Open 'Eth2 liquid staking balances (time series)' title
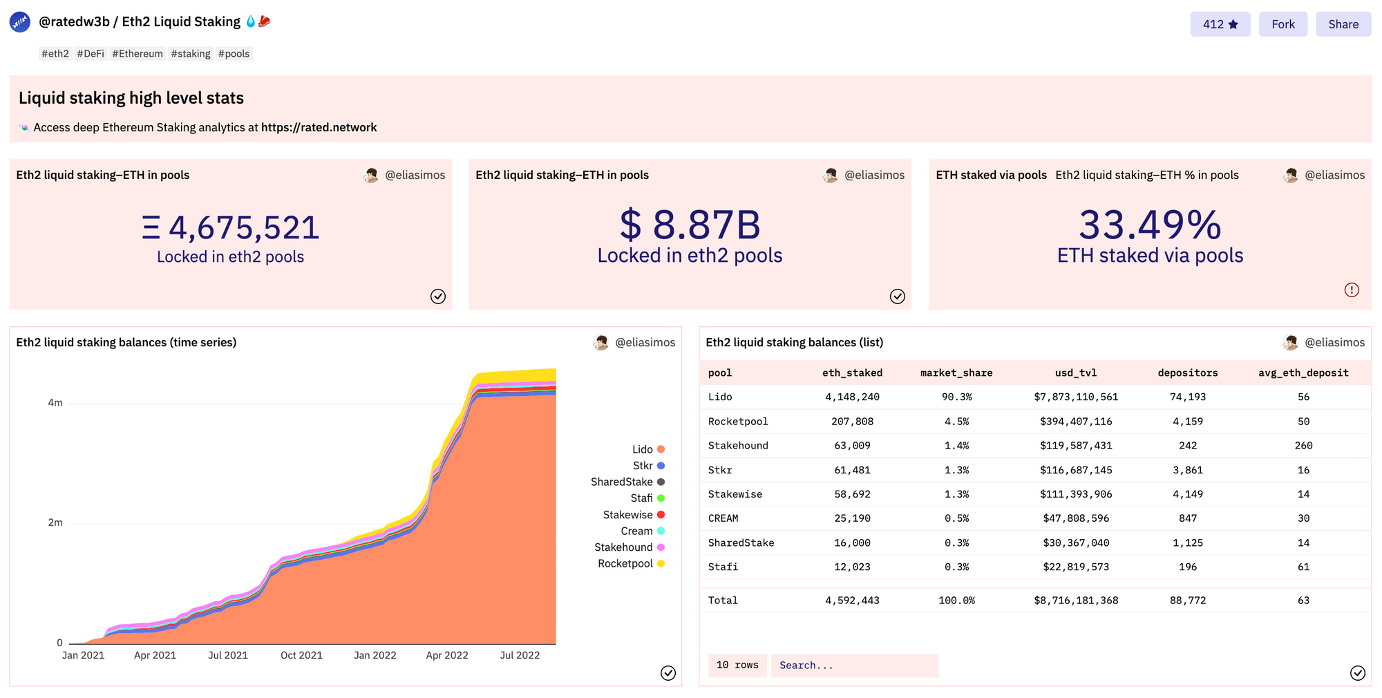This screenshot has height=698, width=1382. (x=126, y=343)
